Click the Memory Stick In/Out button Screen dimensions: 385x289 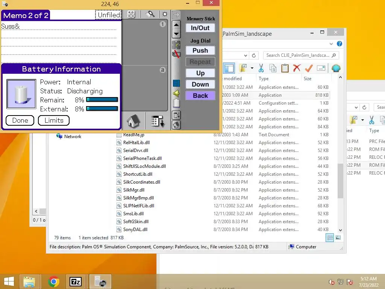click(200, 28)
